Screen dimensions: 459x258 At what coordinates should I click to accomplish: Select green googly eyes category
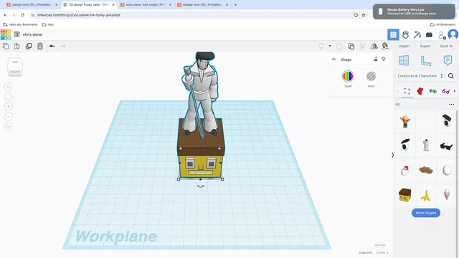tap(433, 91)
